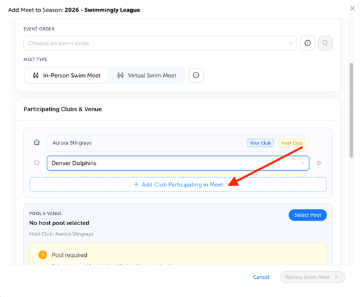Click the event order info icon
Screen dimensions: 362x297
pos(308,43)
